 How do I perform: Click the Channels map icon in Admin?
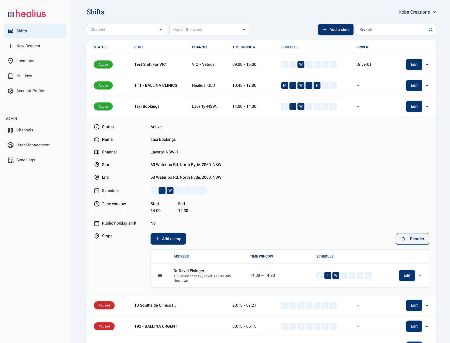pyautogui.click(x=11, y=130)
